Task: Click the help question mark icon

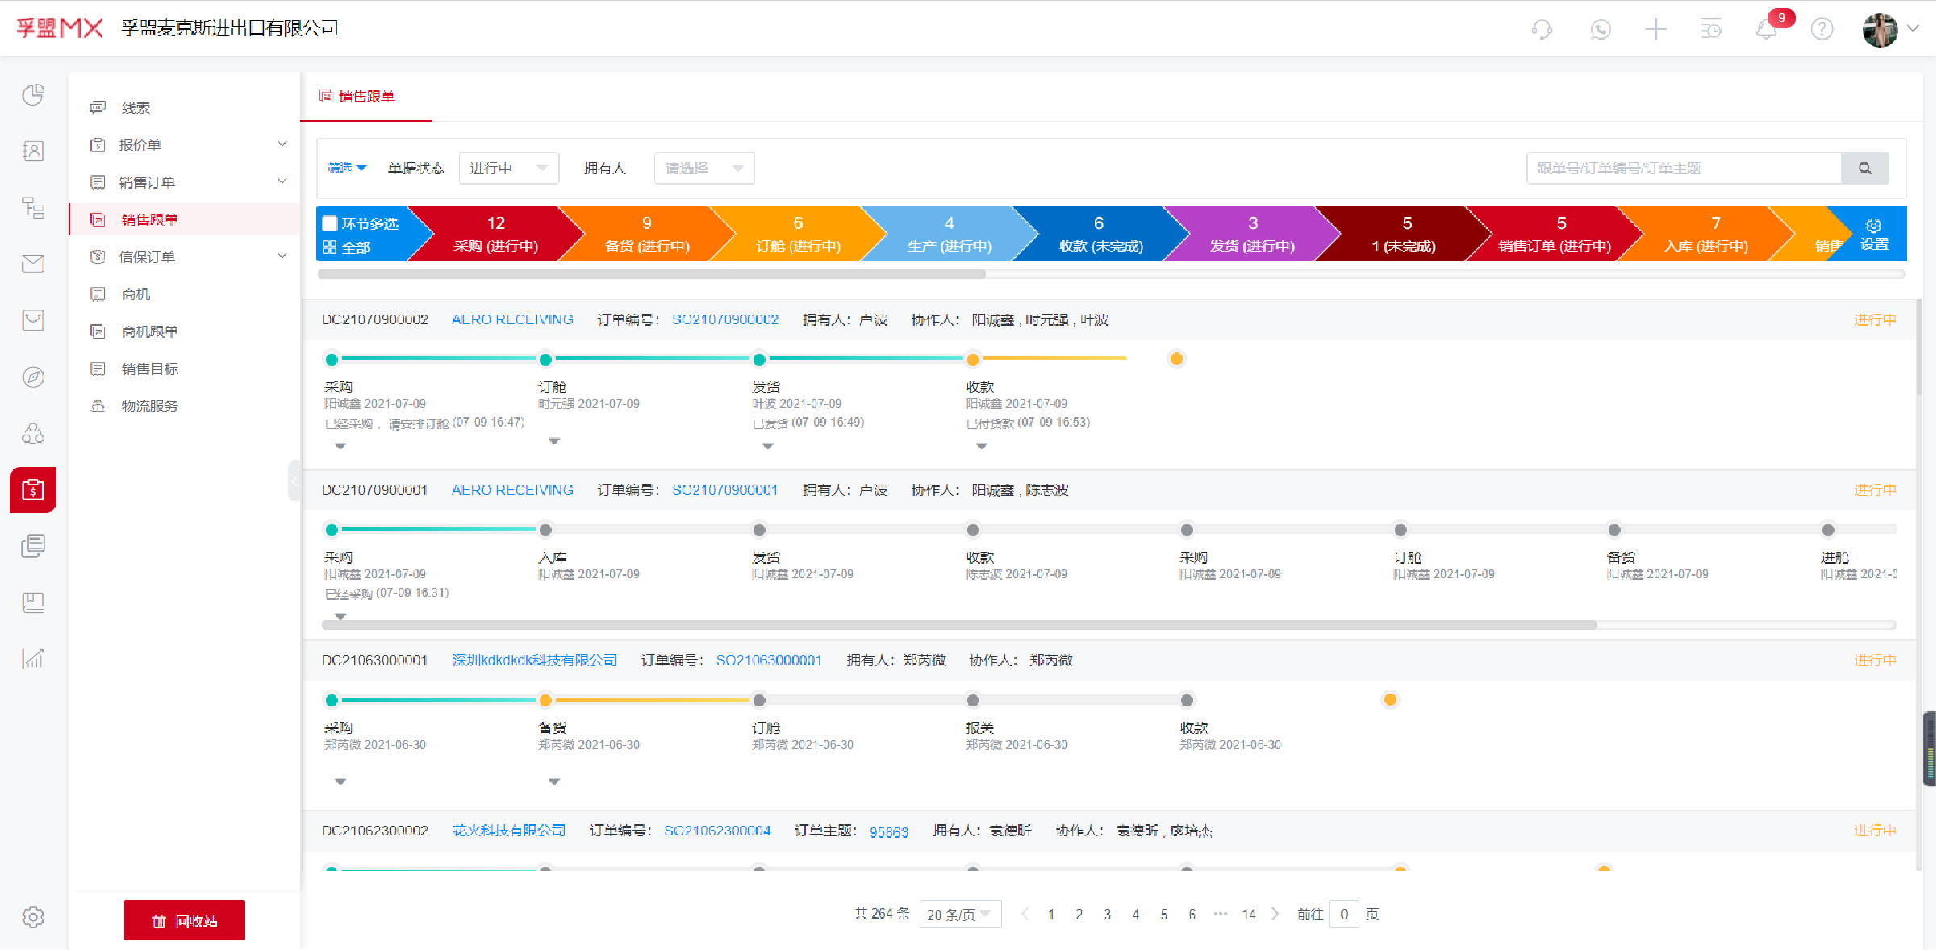Action: pyautogui.click(x=1822, y=28)
